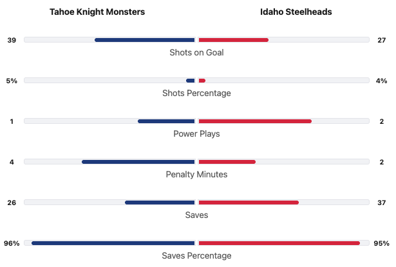
Task: Click the red Power Plays bar
Action: tap(255, 121)
